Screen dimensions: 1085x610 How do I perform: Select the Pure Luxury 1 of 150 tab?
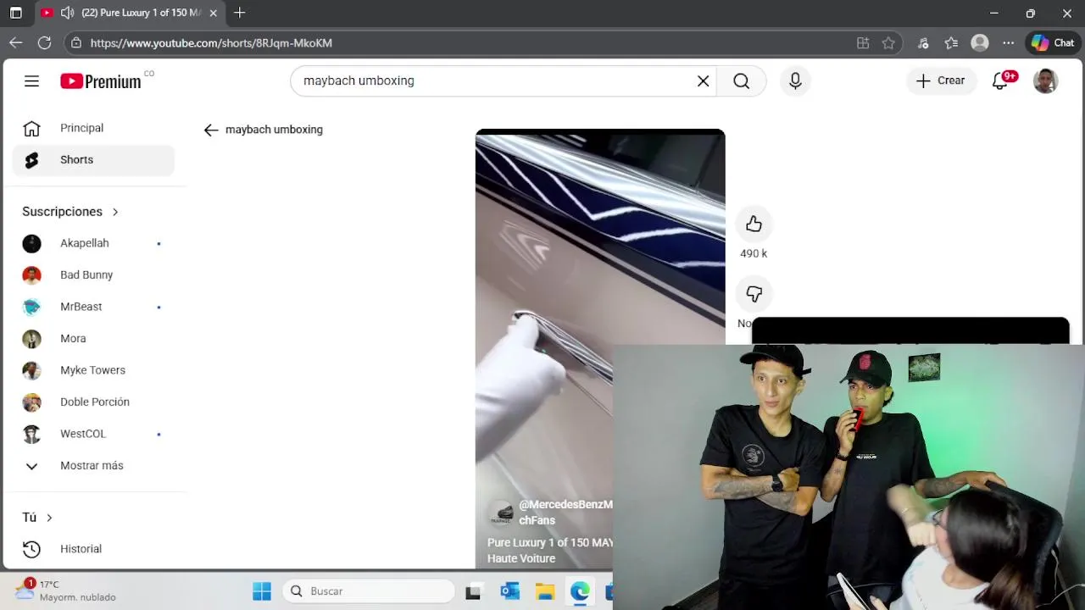click(x=129, y=13)
